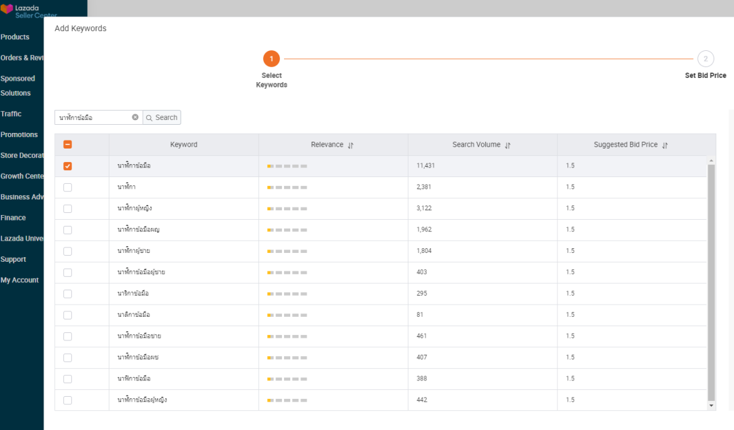The height and width of the screenshot is (430, 734).
Task: Open Orders & Reviews in the sidebar
Action: tap(22, 58)
